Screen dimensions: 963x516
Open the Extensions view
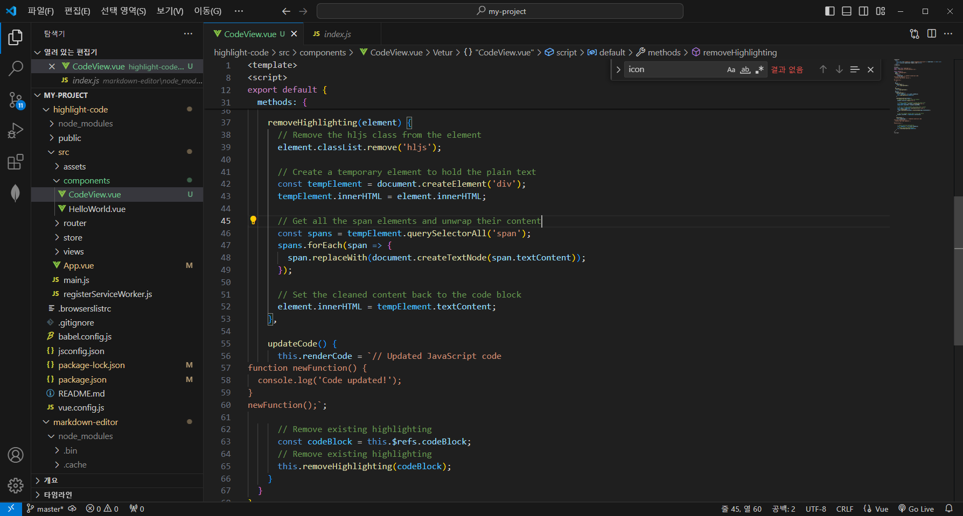coord(16,161)
